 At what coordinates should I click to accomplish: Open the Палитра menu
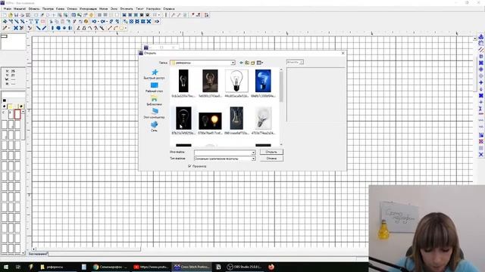pos(48,9)
